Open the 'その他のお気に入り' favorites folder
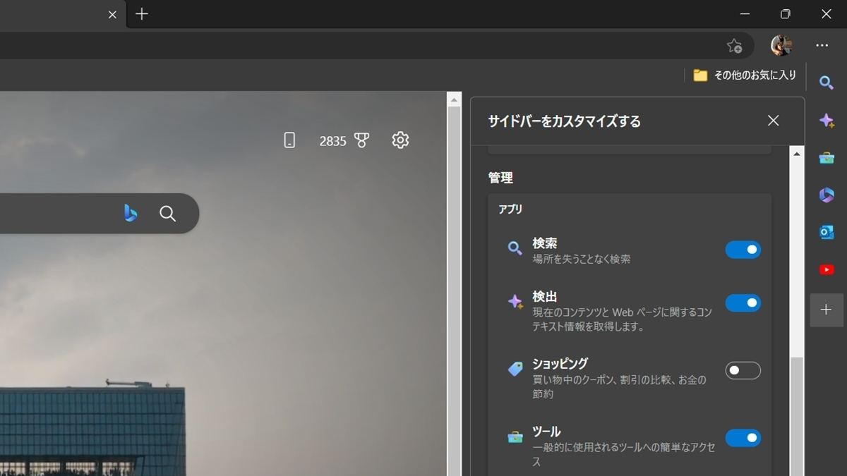Viewport: 847px width, 476px height. click(745, 75)
